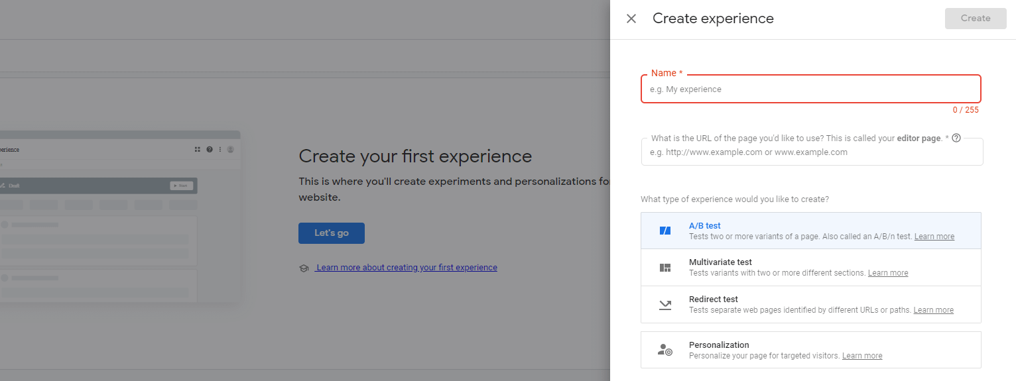Screen dimensions: 1016x381
Task: Open Learn more for A/B test
Action: pyautogui.click(x=934, y=237)
